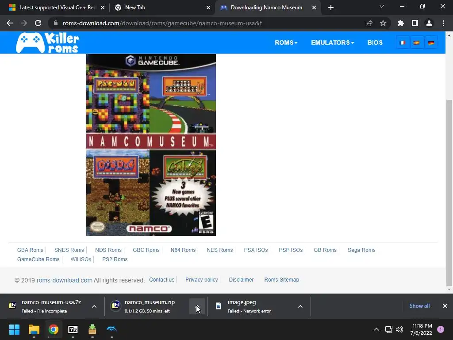The width and height of the screenshot is (453, 340).
Task: Open volume control in tray
Action: coord(399,329)
